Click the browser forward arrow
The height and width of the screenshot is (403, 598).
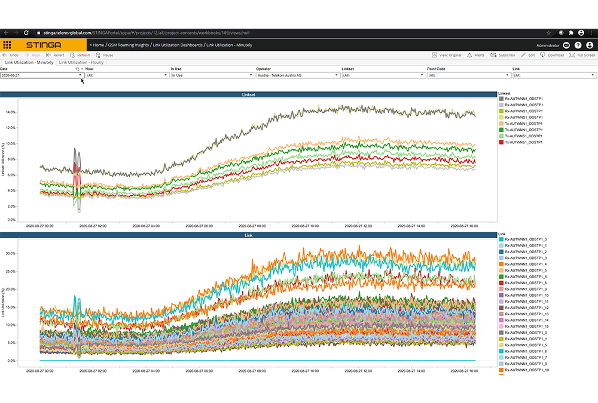click(16, 33)
